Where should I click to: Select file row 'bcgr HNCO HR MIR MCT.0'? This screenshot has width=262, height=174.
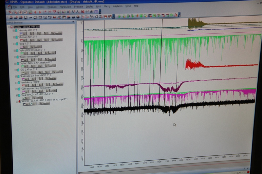(x=37, y=95)
